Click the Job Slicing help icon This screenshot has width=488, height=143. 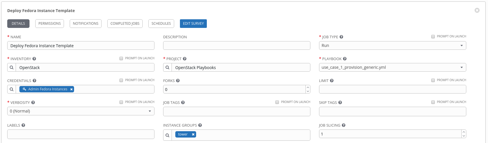tap(344, 125)
